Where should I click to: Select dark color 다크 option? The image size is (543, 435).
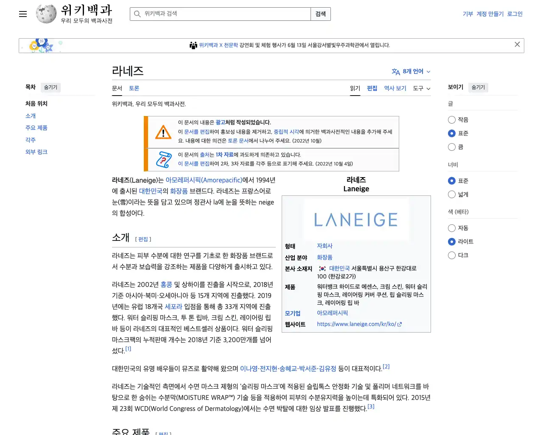click(452, 255)
